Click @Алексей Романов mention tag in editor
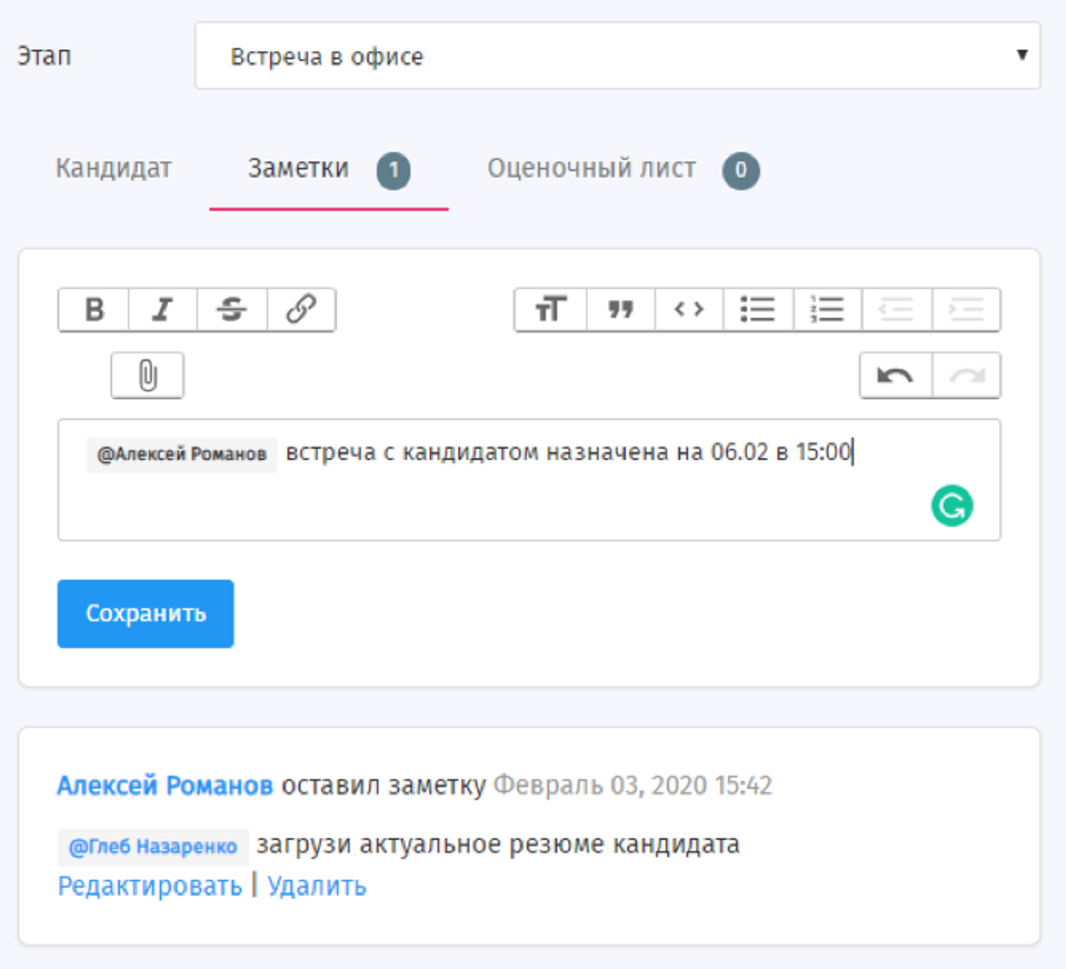This screenshot has width=1066, height=969. (x=182, y=454)
